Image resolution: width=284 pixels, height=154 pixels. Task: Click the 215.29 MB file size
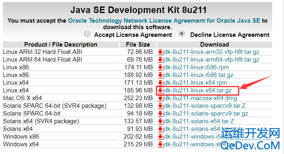tap(138, 144)
